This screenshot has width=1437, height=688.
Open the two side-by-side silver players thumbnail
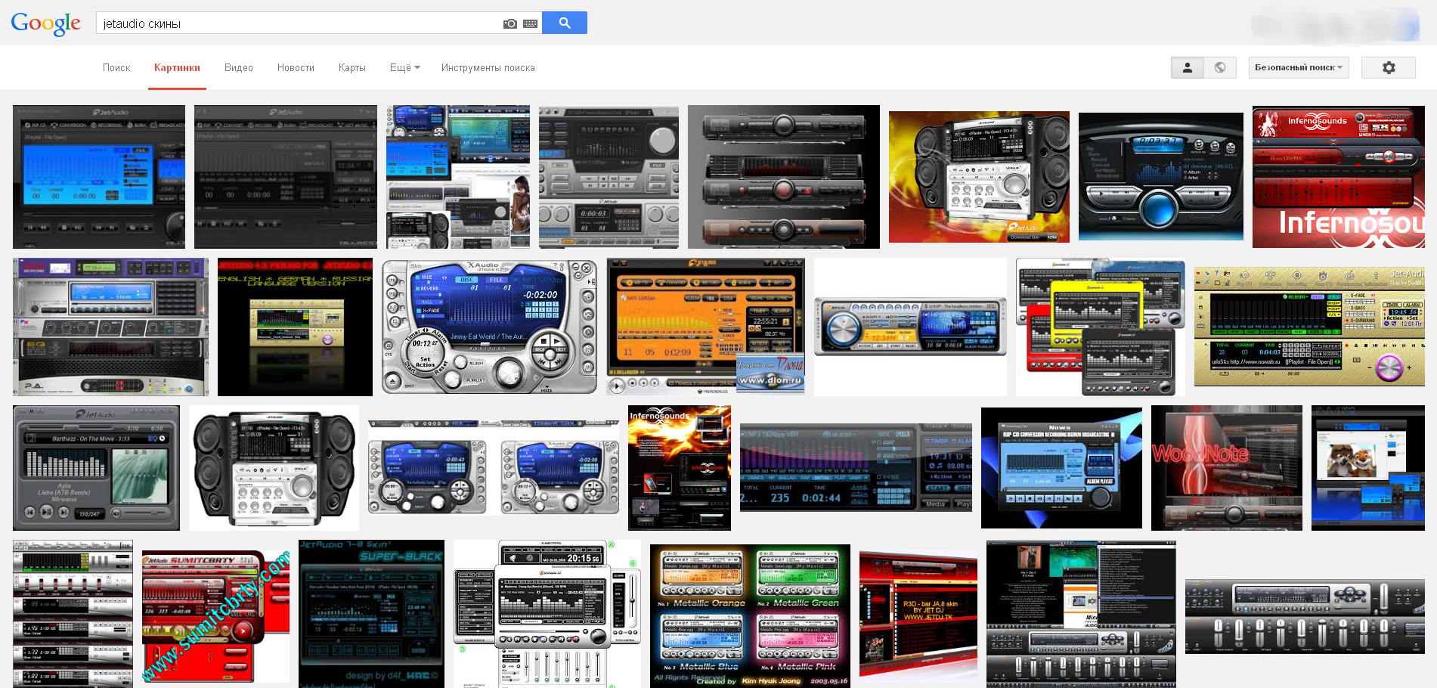point(494,468)
